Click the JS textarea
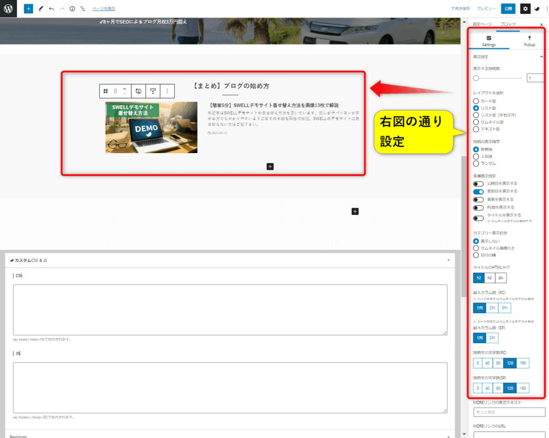 [230, 388]
